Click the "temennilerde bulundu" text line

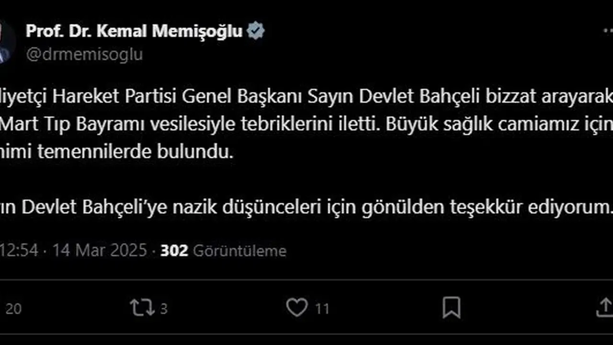coord(117,152)
